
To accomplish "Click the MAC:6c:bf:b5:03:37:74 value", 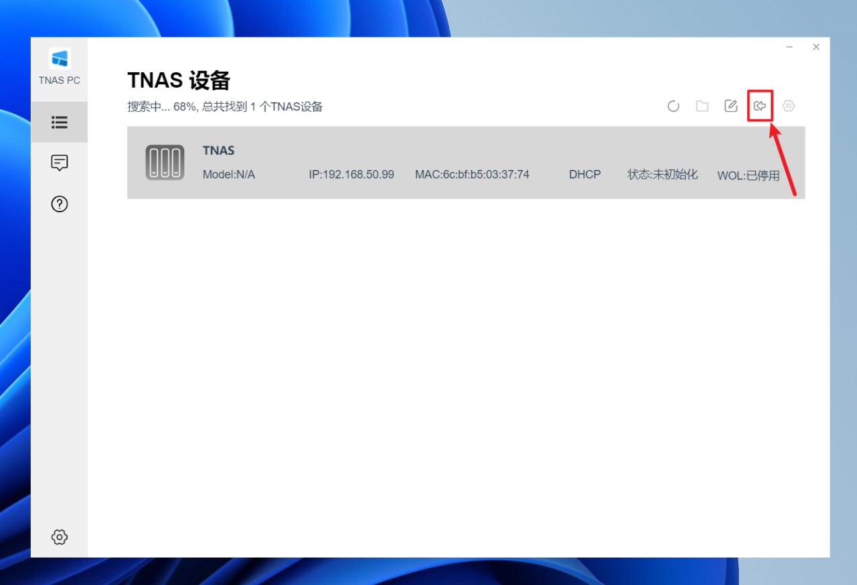I will click(472, 175).
